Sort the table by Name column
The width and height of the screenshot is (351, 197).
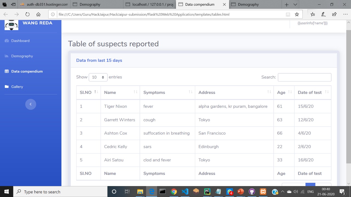(120, 92)
